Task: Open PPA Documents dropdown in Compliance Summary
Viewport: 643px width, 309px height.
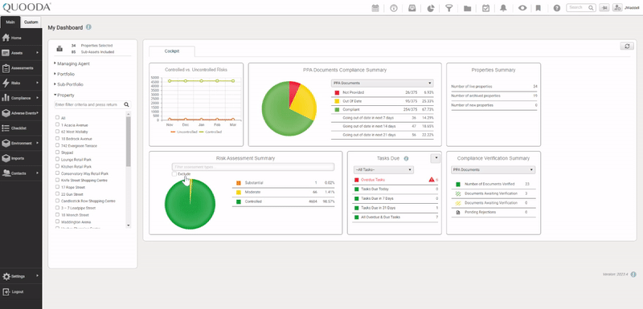Action: pos(383,83)
